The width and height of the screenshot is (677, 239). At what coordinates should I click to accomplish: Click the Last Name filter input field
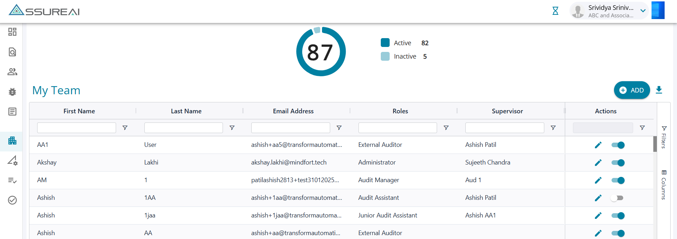[183, 128]
